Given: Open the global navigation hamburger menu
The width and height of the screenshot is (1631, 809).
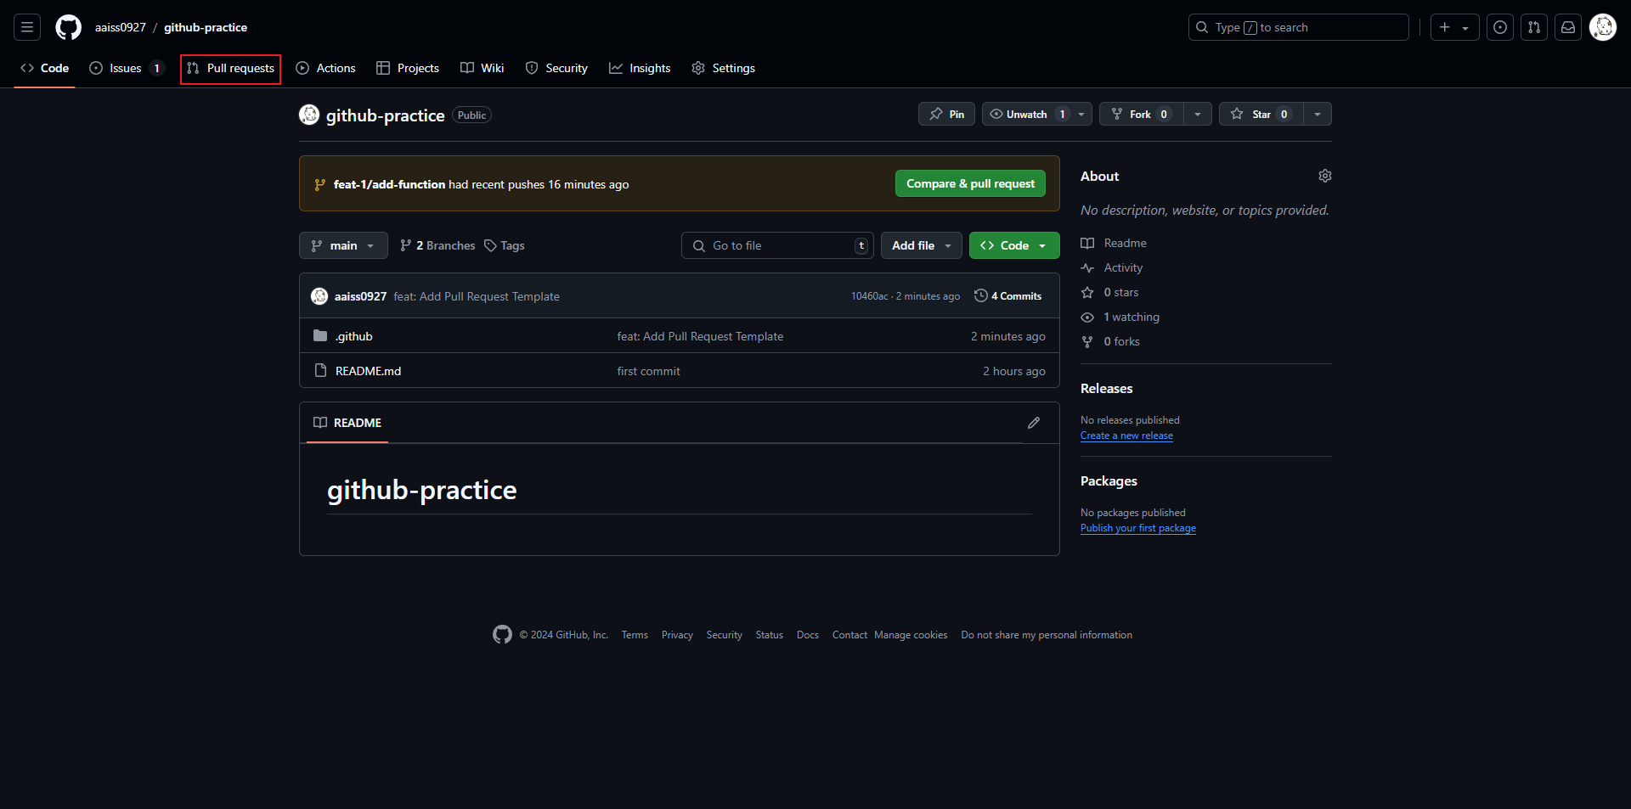Looking at the screenshot, I should point(27,27).
